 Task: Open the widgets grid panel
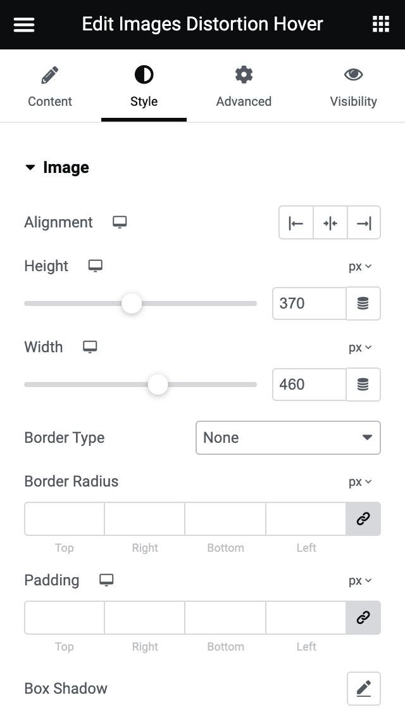click(380, 25)
